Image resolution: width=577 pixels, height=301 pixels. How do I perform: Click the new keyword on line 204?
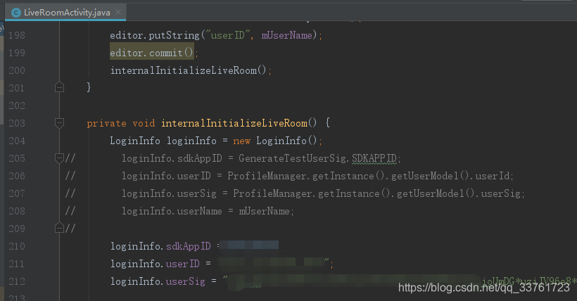tap(242, 141)
